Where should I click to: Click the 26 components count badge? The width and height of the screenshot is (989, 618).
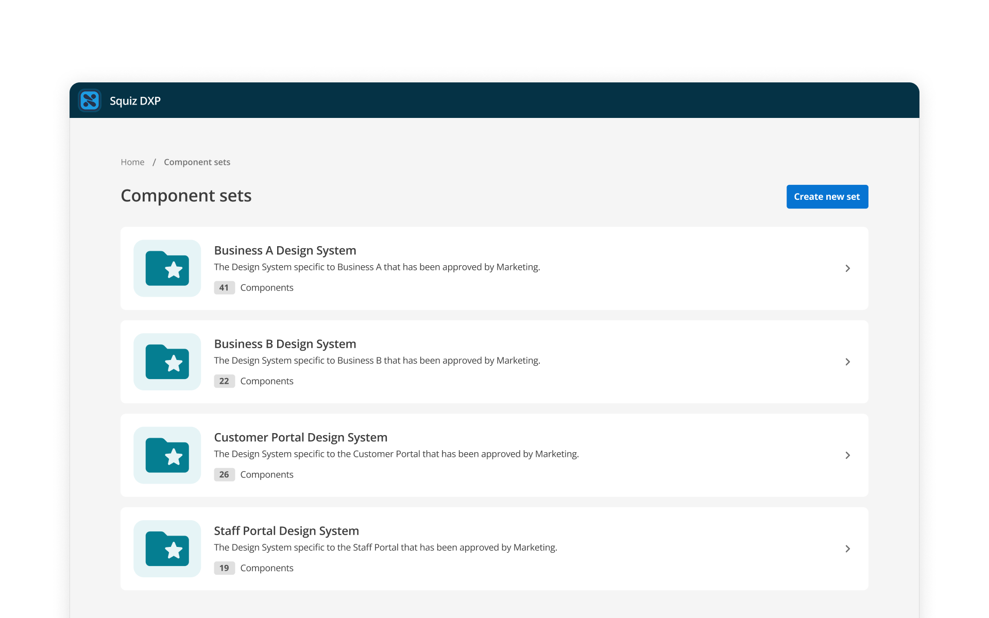click(x=224, y=474)
